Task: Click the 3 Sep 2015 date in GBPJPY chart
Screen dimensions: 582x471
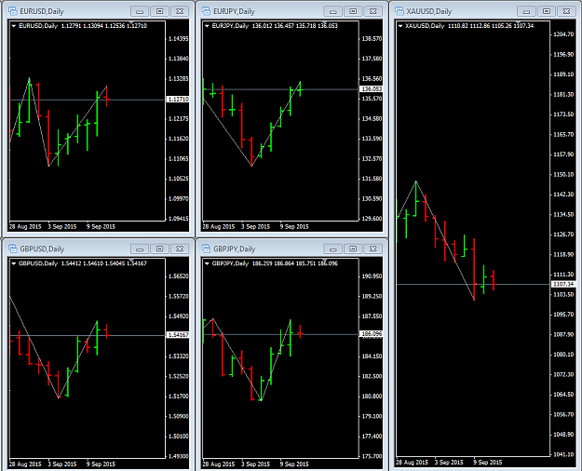Action: coord(255,464)
